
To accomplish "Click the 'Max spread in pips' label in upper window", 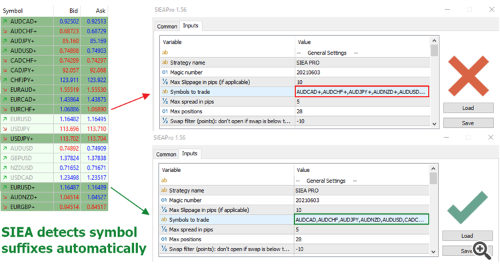I will point(192,102).
